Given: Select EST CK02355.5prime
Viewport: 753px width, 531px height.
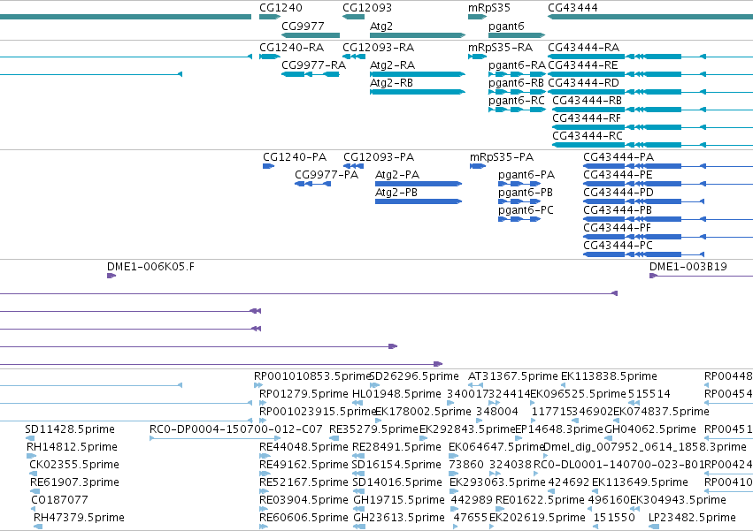Looking at the screenshot, I should click(74, 465).
